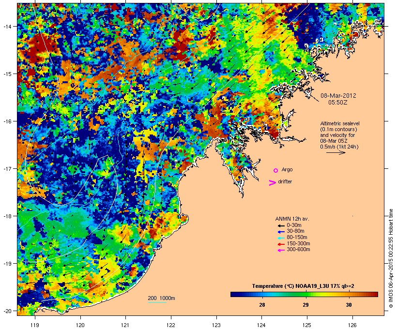Click the '300-600m' depth label

pyautogui.click(x=298, y=250)
